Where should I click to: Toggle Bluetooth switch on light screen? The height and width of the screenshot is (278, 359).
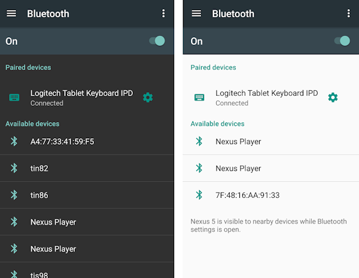pos(342,41)
